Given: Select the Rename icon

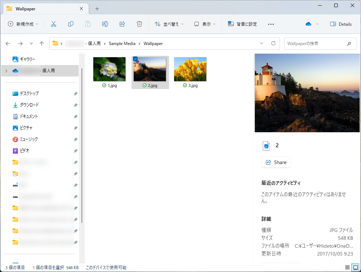Looking at the screenshot, I should point(105,24).
